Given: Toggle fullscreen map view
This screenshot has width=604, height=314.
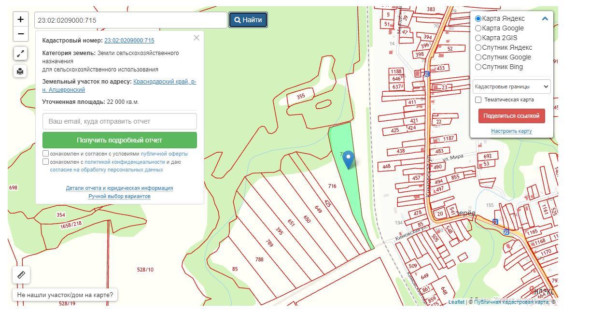Looking at the screenshot, I should tap(20, 54).
